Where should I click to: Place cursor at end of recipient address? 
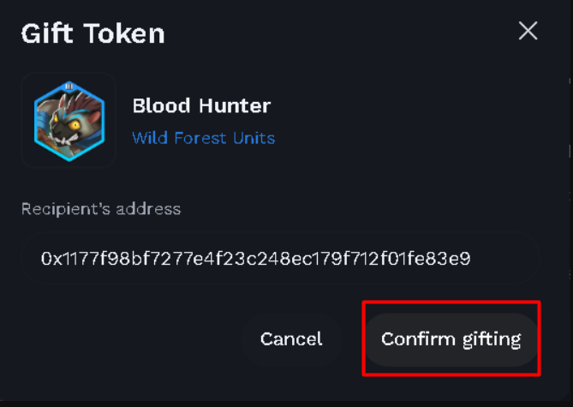click(471, 259)
